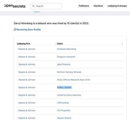130x120 pixels.
Task: Open the Vici Properties client link
Action: click(x=64, y=110)
